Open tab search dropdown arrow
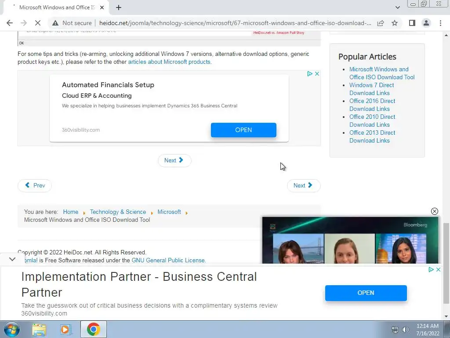450x338 pixels. pyautogui.click(x=397, y=7)
